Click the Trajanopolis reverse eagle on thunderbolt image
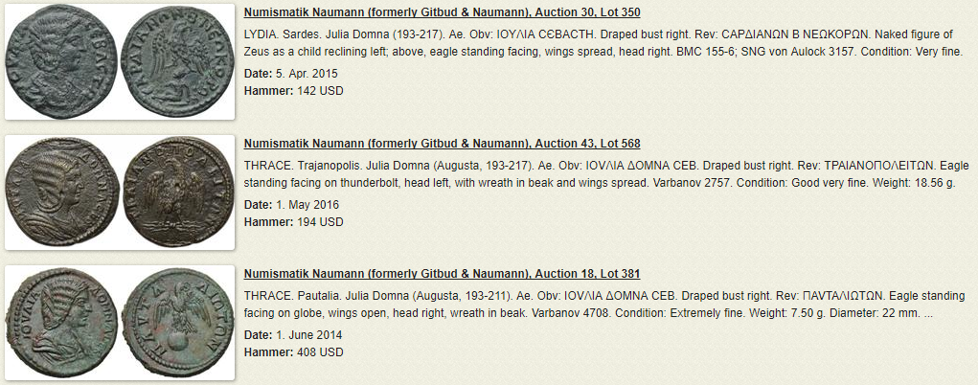 click(176, 192)
